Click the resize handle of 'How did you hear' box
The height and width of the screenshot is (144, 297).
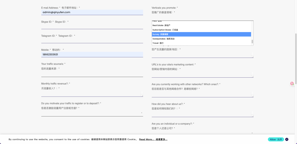coord(252,115)
